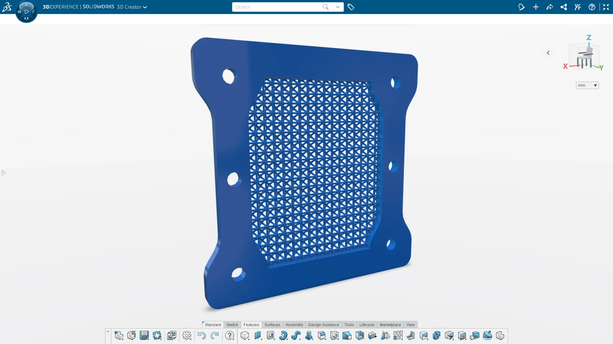
Task: Click the Y axis label on triad
Action: coord(601,68)
